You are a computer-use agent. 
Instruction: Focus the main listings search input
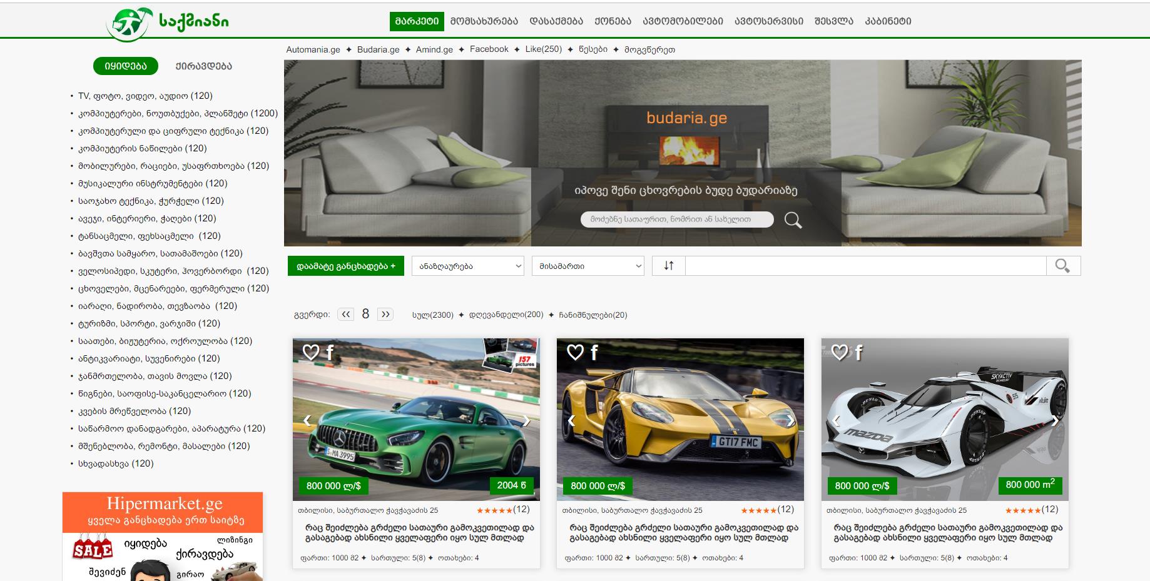866,266
